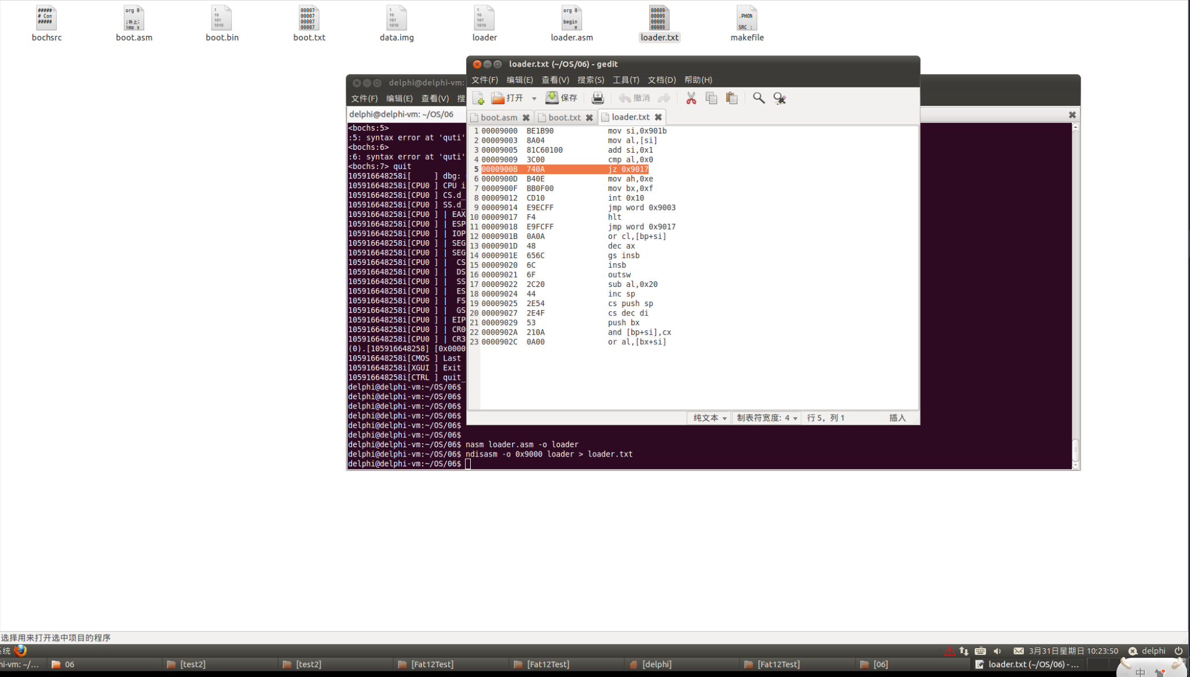Click the Copy icon in toolbar
This screenshot has width=1190, height=677.
coord(711,98)
